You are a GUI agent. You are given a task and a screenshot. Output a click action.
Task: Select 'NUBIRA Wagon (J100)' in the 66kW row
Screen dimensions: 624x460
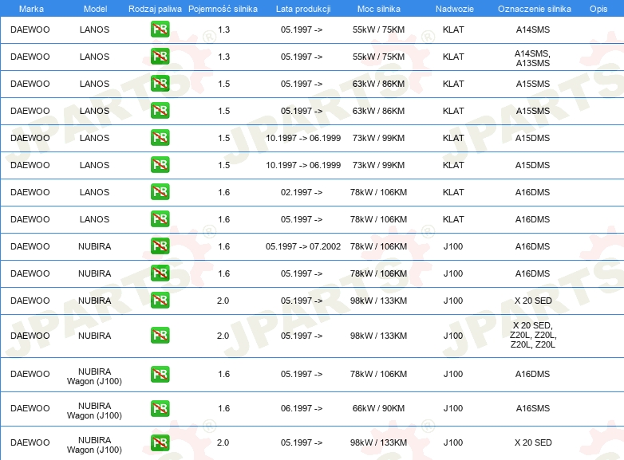coord(94,411)
